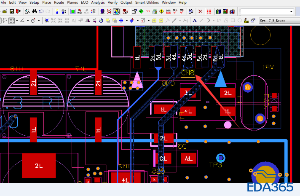The width and height of the screenshot is (300, 196).
Task: Click the pink circular pad on board
Action: 228,125
